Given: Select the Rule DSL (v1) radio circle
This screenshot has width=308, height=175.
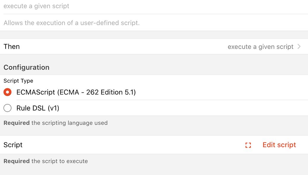Looking at the screenshot, I should point(7,108).
